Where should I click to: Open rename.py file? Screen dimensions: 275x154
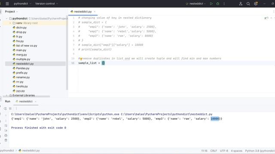[23, 77]
